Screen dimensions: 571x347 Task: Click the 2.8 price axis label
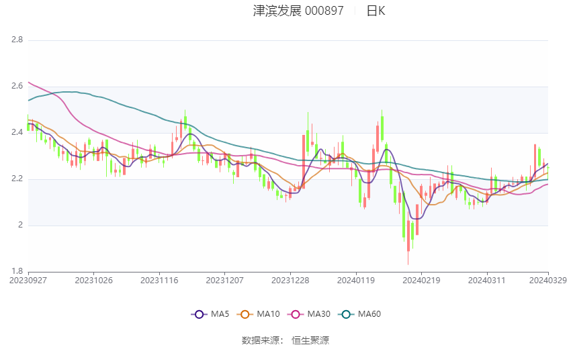click(17, 40)
